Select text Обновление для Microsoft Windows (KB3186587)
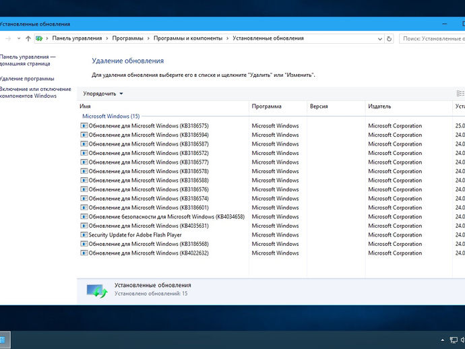 [148, 144]
